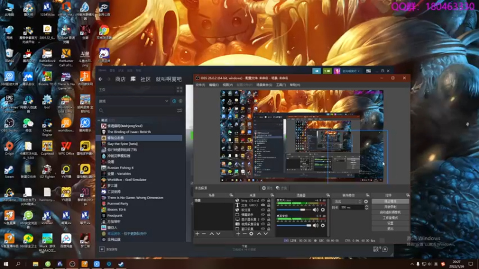Click Steam library grid view icon
479x269 pixels.
click(x=179, y=89)
